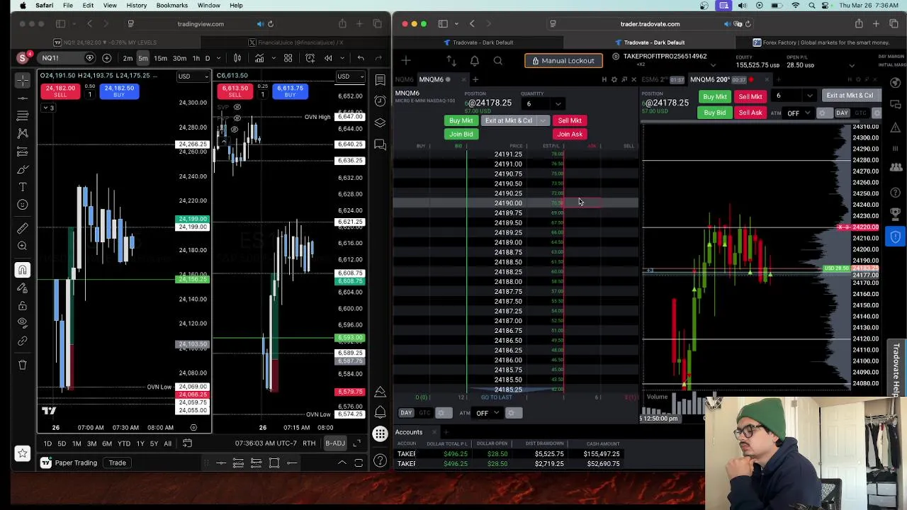Open the emoji icons tool in TradingView
Image resolution: width=907 pixels, height=510 pixels.
[x=23, y=205]
